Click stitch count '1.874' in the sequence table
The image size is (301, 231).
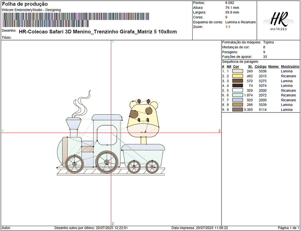pos(248,95)
